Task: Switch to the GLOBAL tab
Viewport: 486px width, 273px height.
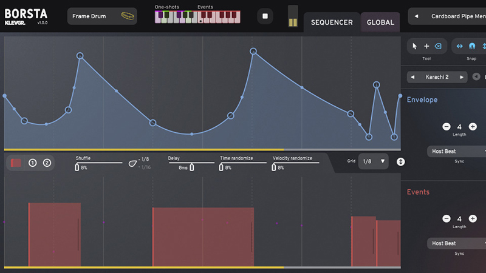Action: click(380, 22)
